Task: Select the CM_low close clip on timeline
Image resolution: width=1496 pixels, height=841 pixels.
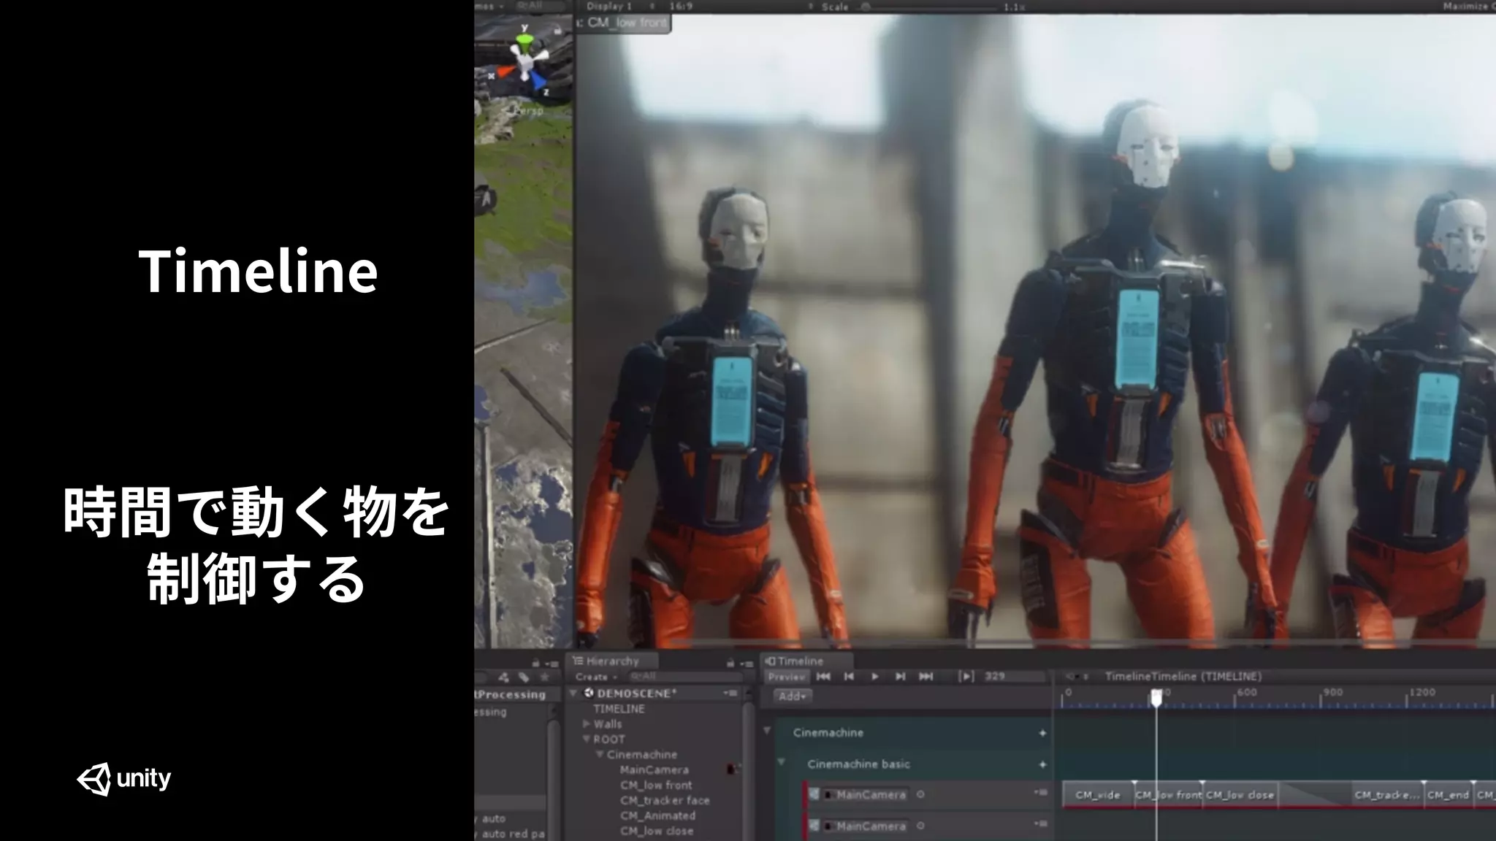Action: (x=1240, y=795)
